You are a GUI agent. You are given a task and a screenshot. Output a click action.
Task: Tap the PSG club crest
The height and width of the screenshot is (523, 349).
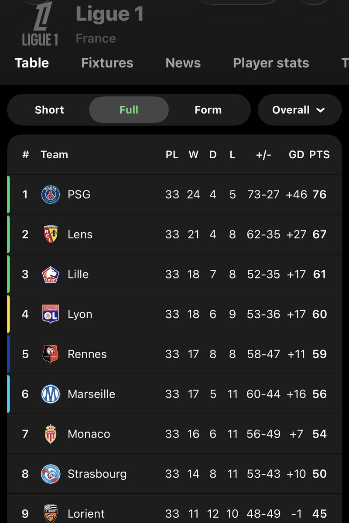pos(51,194)
